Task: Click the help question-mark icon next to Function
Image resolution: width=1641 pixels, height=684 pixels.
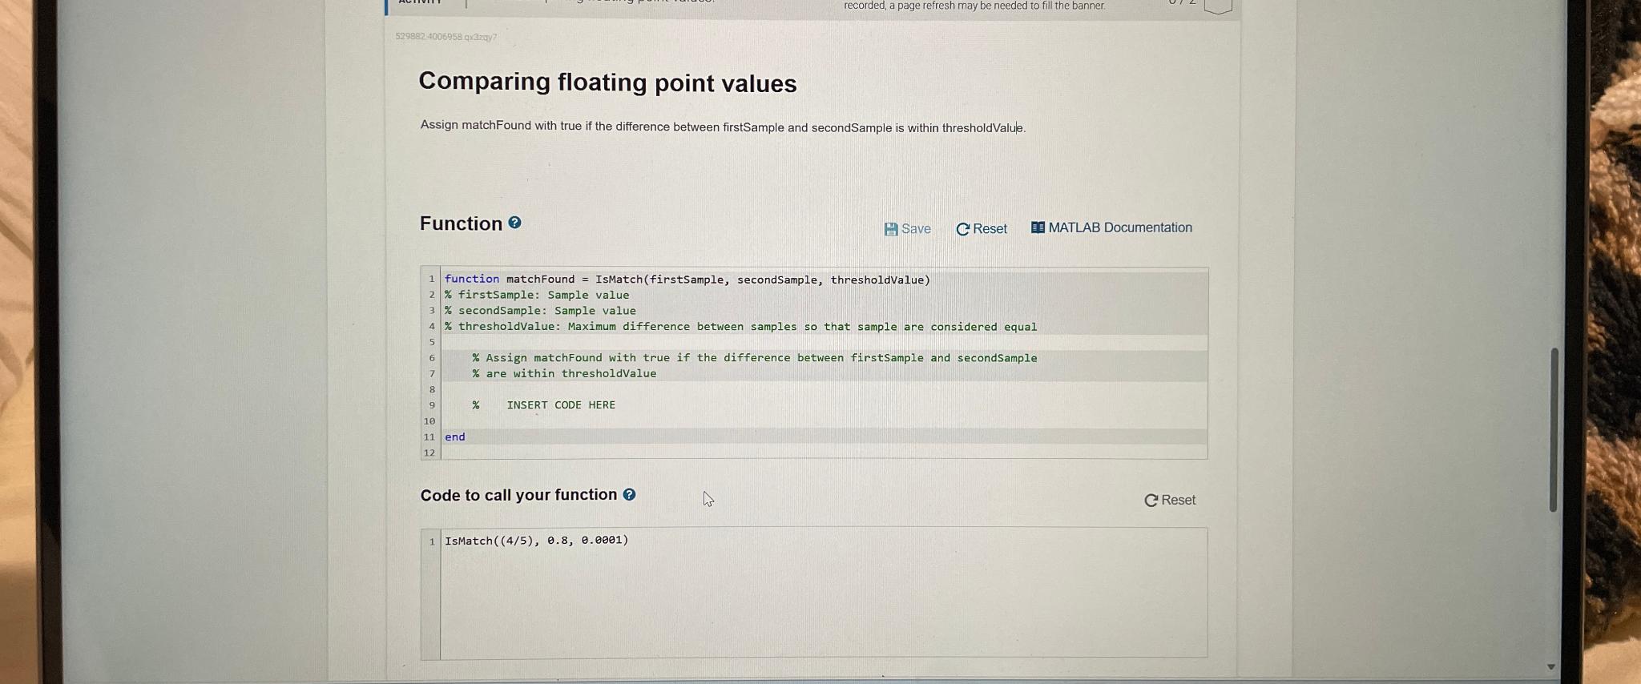Action: [x=513, y=223]
